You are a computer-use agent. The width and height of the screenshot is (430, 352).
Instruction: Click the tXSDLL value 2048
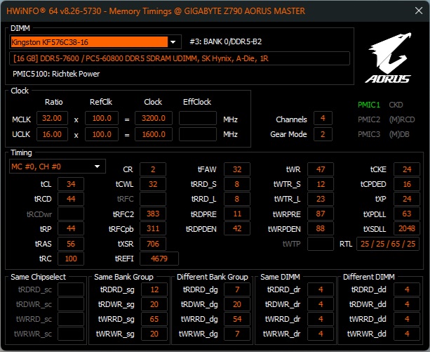(407, 229)
